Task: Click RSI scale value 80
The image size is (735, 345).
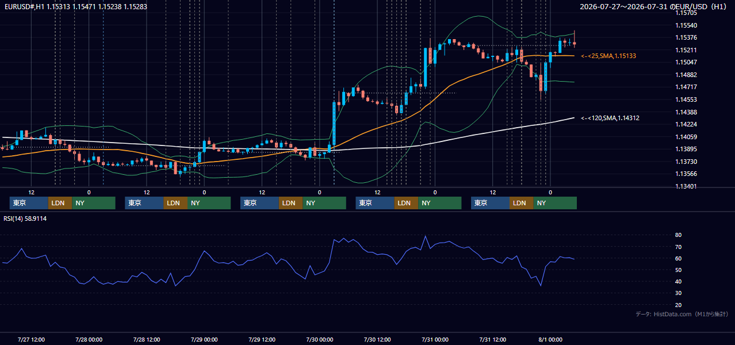Action: coord(679,235)
